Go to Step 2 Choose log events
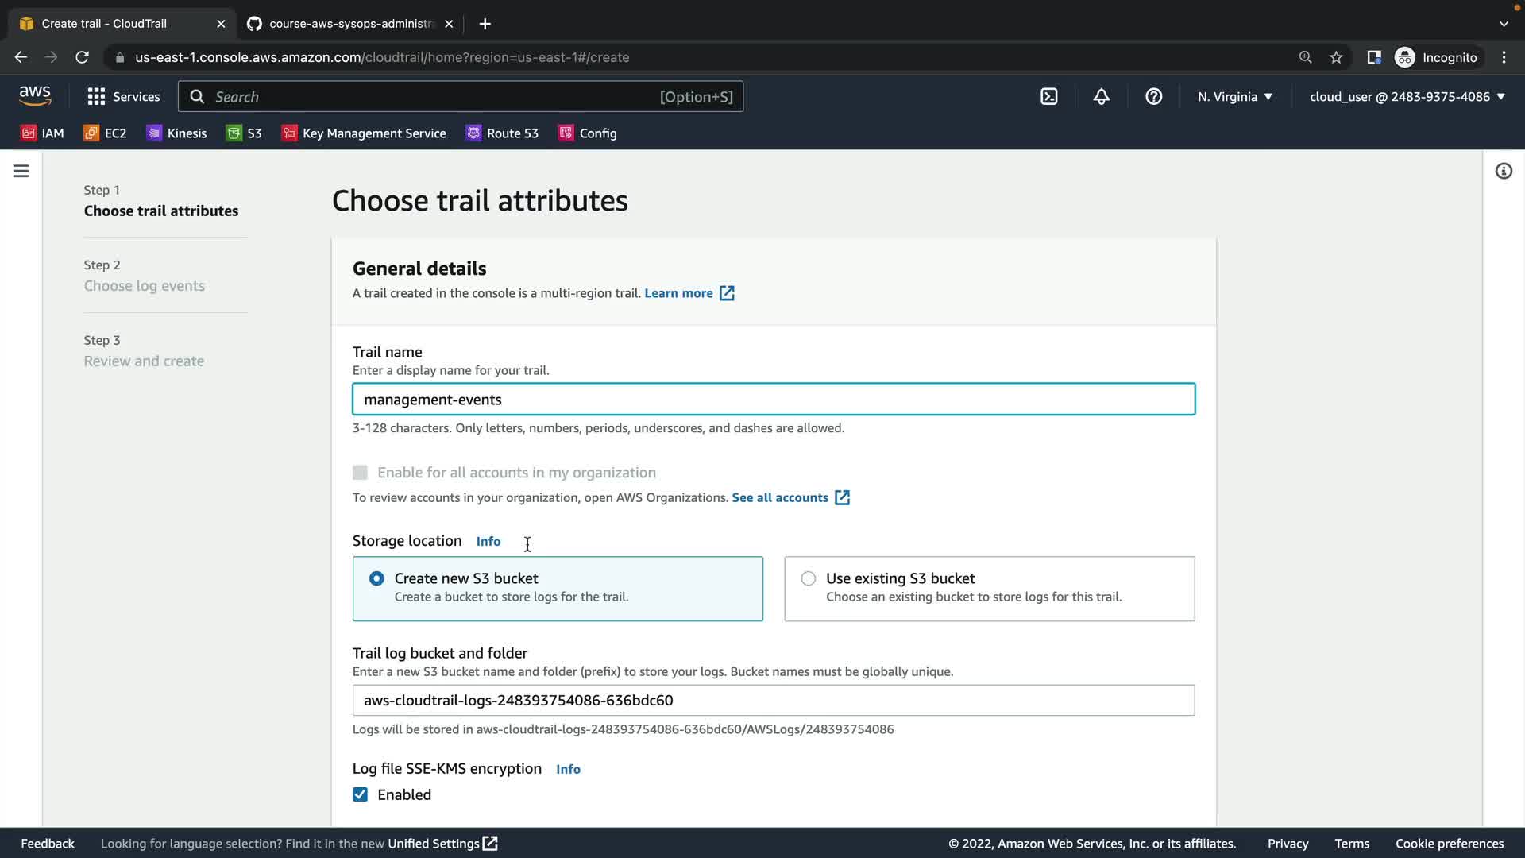The image size is (1525, 858). pyautogui.click(x=144, y=285)
